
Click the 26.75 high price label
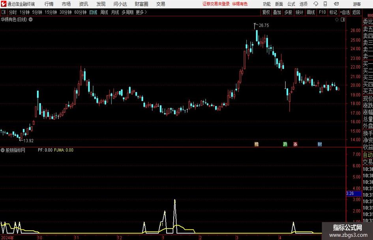264,26
